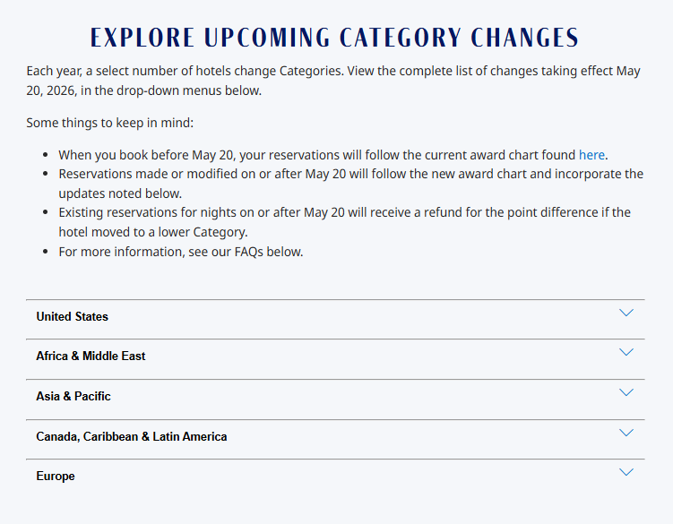This screenshot has height=524, width=673.
Task: Show the Canada, Caribbean & Latin America list
Action: pyautogui.click(x=132, y=436)
